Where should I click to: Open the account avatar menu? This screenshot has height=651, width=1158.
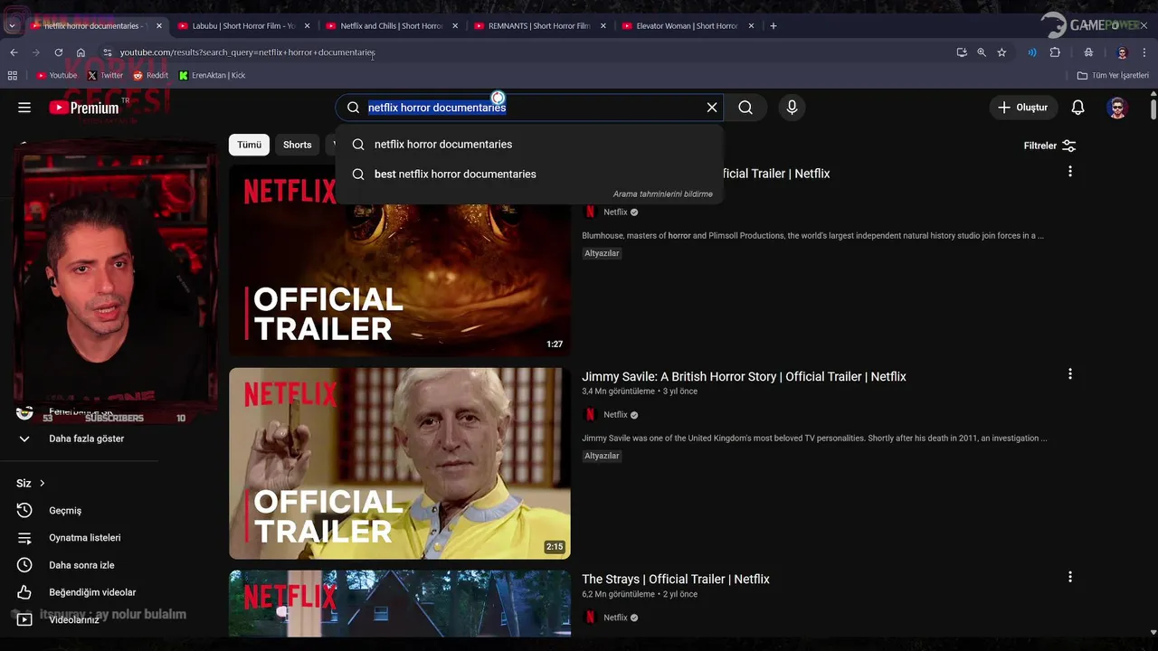pyautogui.click(x=1117, y=108)
